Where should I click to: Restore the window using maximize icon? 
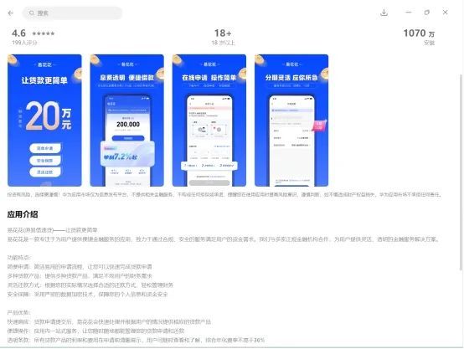click(426, 13)
